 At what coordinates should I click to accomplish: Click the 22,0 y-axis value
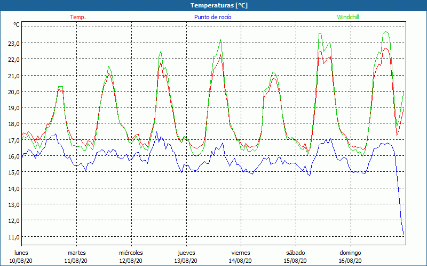tap(13, 60)
